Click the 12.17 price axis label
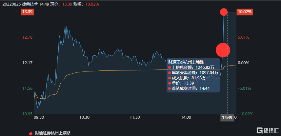The height and width of the screenshot is (136, 281). point(28,63)
